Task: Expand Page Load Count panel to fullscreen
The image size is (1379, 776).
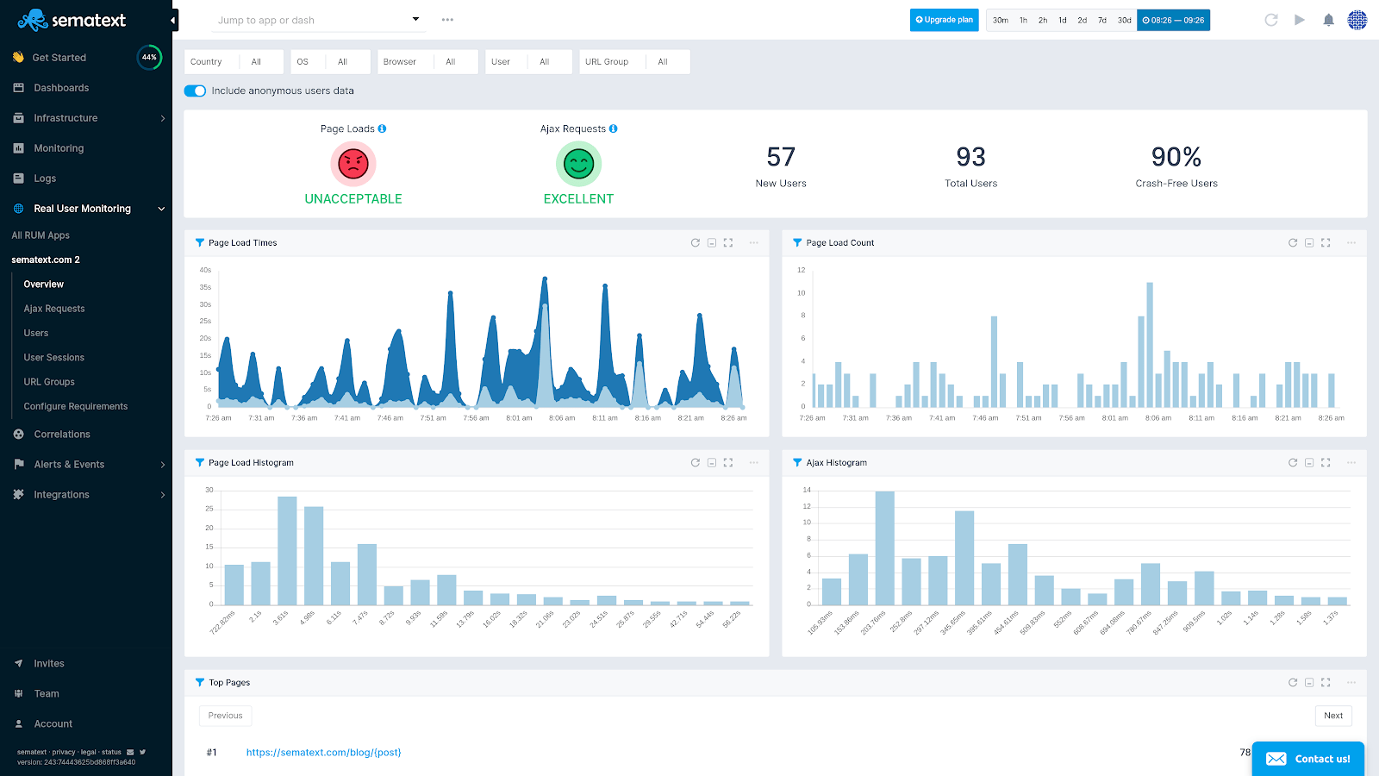Action: click(1326, 243)
